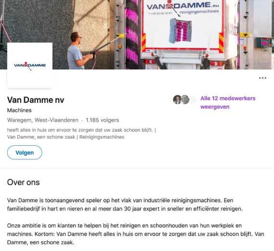The width and height of the screenshot is (274, 251).
Task: Click the Over ons section heading
Action: click(24, 182)
